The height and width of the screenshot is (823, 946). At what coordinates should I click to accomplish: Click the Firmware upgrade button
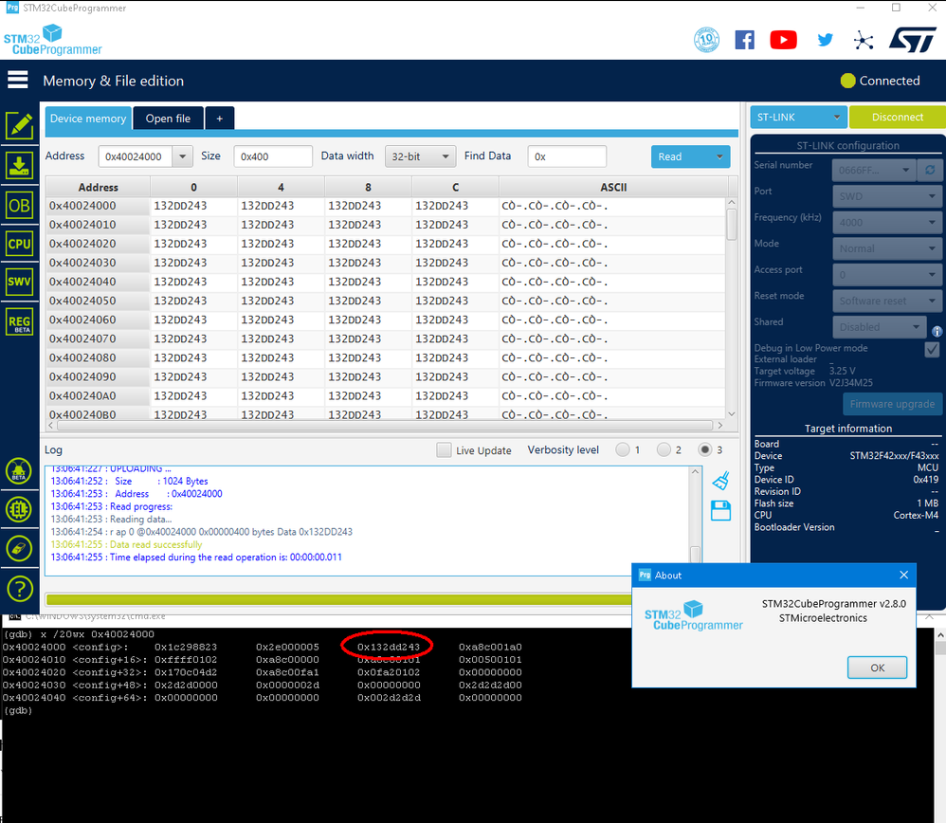[892, 404]
